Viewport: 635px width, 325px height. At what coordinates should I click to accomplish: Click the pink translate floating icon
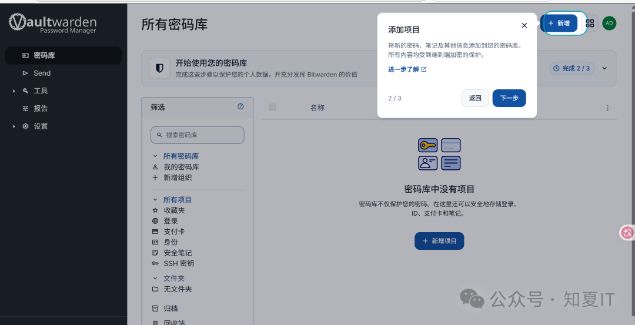pyautogui.click(x=627, y=232)
